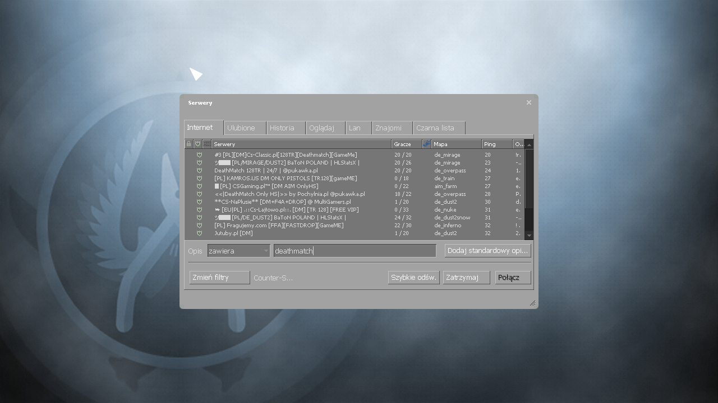Sort servers by Gracze column
This screenshot has width=718, height=403.
coord(406,144)
